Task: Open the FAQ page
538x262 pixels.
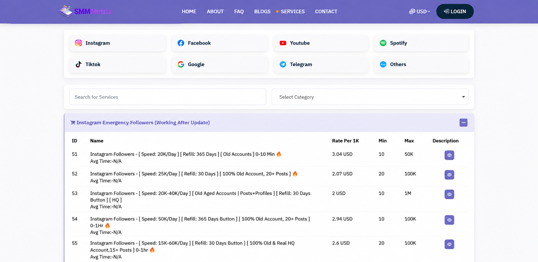Action: click(239, 11)
